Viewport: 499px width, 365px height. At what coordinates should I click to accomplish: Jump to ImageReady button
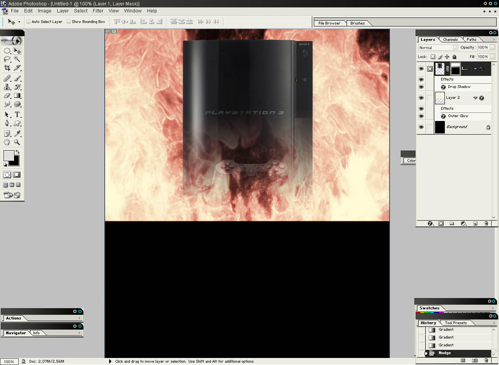[x=12, y=195]
